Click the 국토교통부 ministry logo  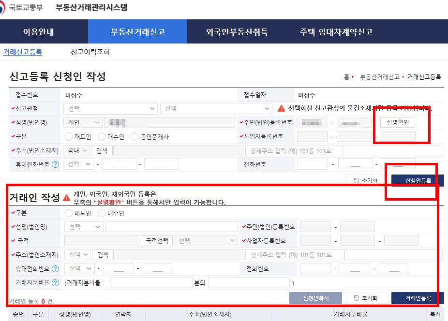(x=24, y=7)
